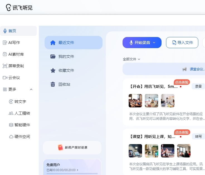Click the 屏幕录制 screen capture icon
The width and height of the screenshot is (205, 175).
pyautogui.click(x=5, y=66)
